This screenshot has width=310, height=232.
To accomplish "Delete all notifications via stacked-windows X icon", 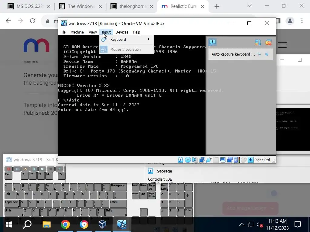I will [x=268, y=42].
